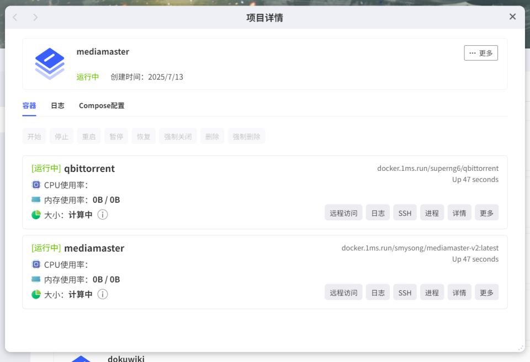The width and height of the screenshot is (530, 362).
Task: Click qbittorrent CPU usage chip icon
Action: [x=36, y=185]
